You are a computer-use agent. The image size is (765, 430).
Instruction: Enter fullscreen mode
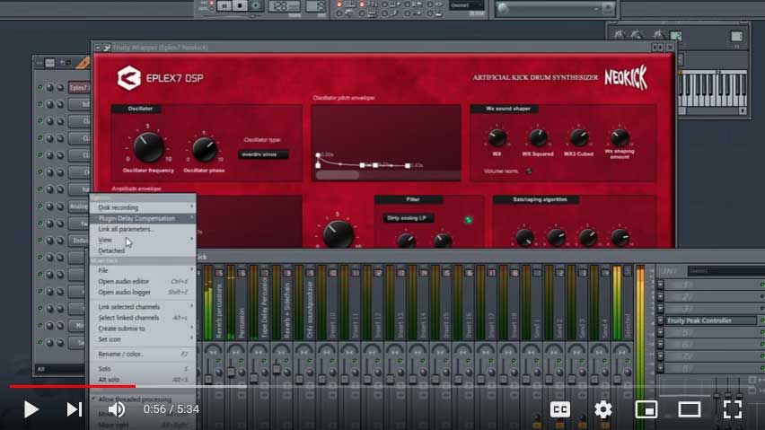pos(732,409)
